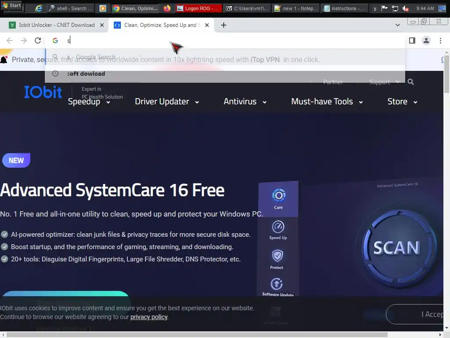The height and width of the screenshot is (338, 450).
Task: Click the vertical page scrollbar thumb
Action: 446,74
